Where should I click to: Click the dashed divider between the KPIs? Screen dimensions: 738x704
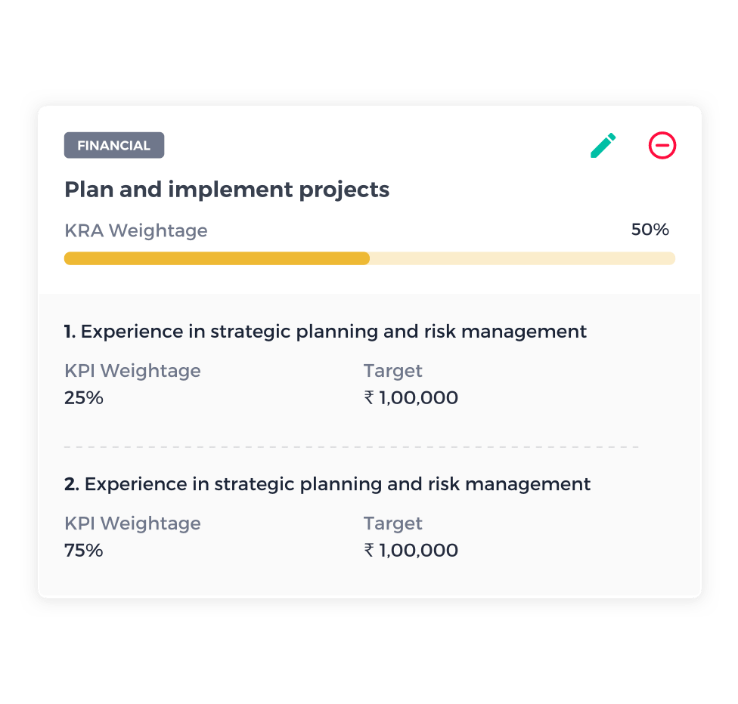pos(351,446)
